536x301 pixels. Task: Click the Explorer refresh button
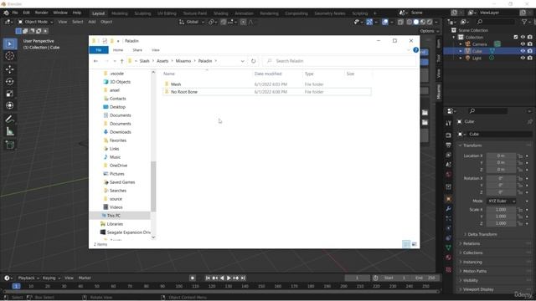(253, 61)
